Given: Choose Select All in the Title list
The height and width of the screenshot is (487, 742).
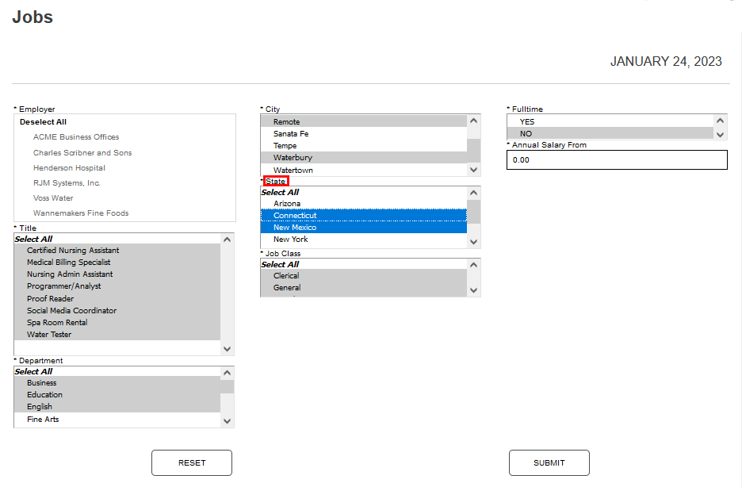Looking at the screenshot, I should pos(33,239).
